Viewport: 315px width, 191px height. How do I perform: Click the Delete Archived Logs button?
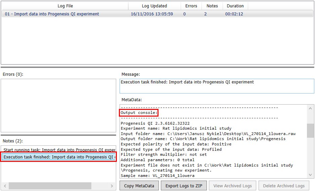pyautogui.click(x=284, y=186)
